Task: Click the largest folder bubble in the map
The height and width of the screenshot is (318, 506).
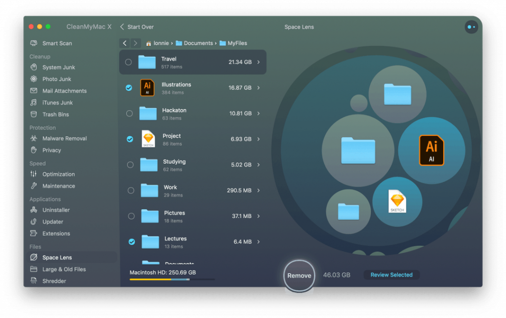Action: 358,150
